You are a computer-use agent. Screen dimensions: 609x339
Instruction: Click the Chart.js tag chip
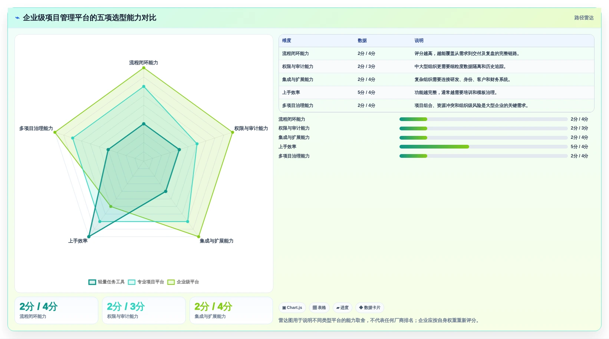(292, 307)
